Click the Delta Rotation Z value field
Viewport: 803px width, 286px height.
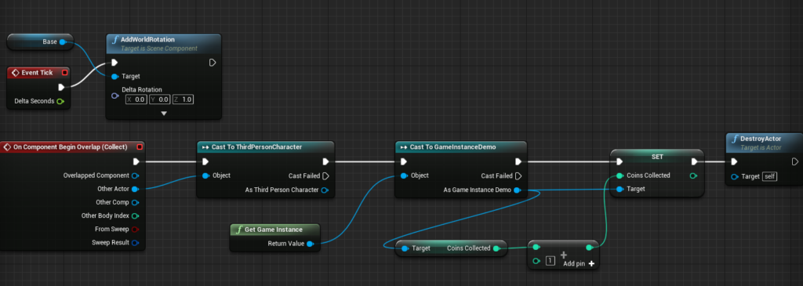(x=183, y=100)
